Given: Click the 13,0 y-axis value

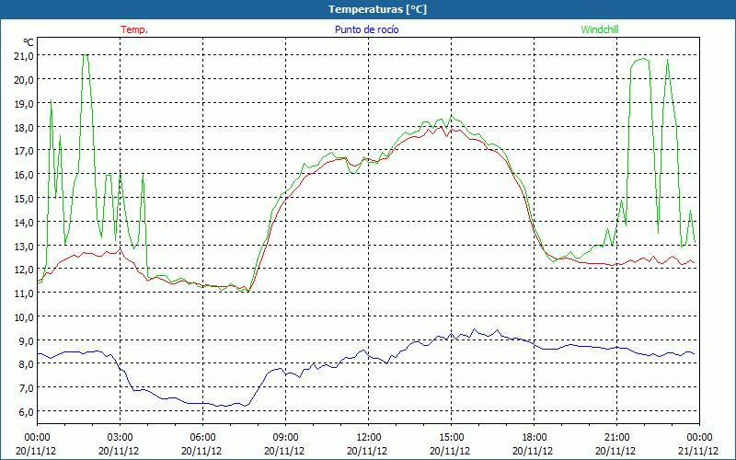Looking at the screenshot, I should pos(24,246).
